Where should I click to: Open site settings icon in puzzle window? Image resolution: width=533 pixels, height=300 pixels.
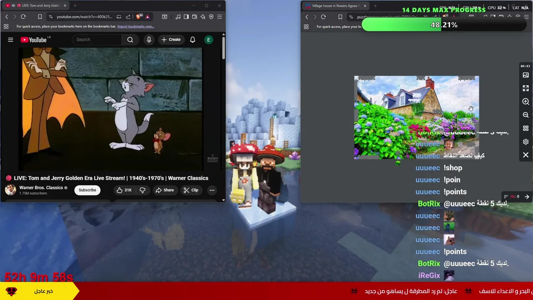click(351, 17)
